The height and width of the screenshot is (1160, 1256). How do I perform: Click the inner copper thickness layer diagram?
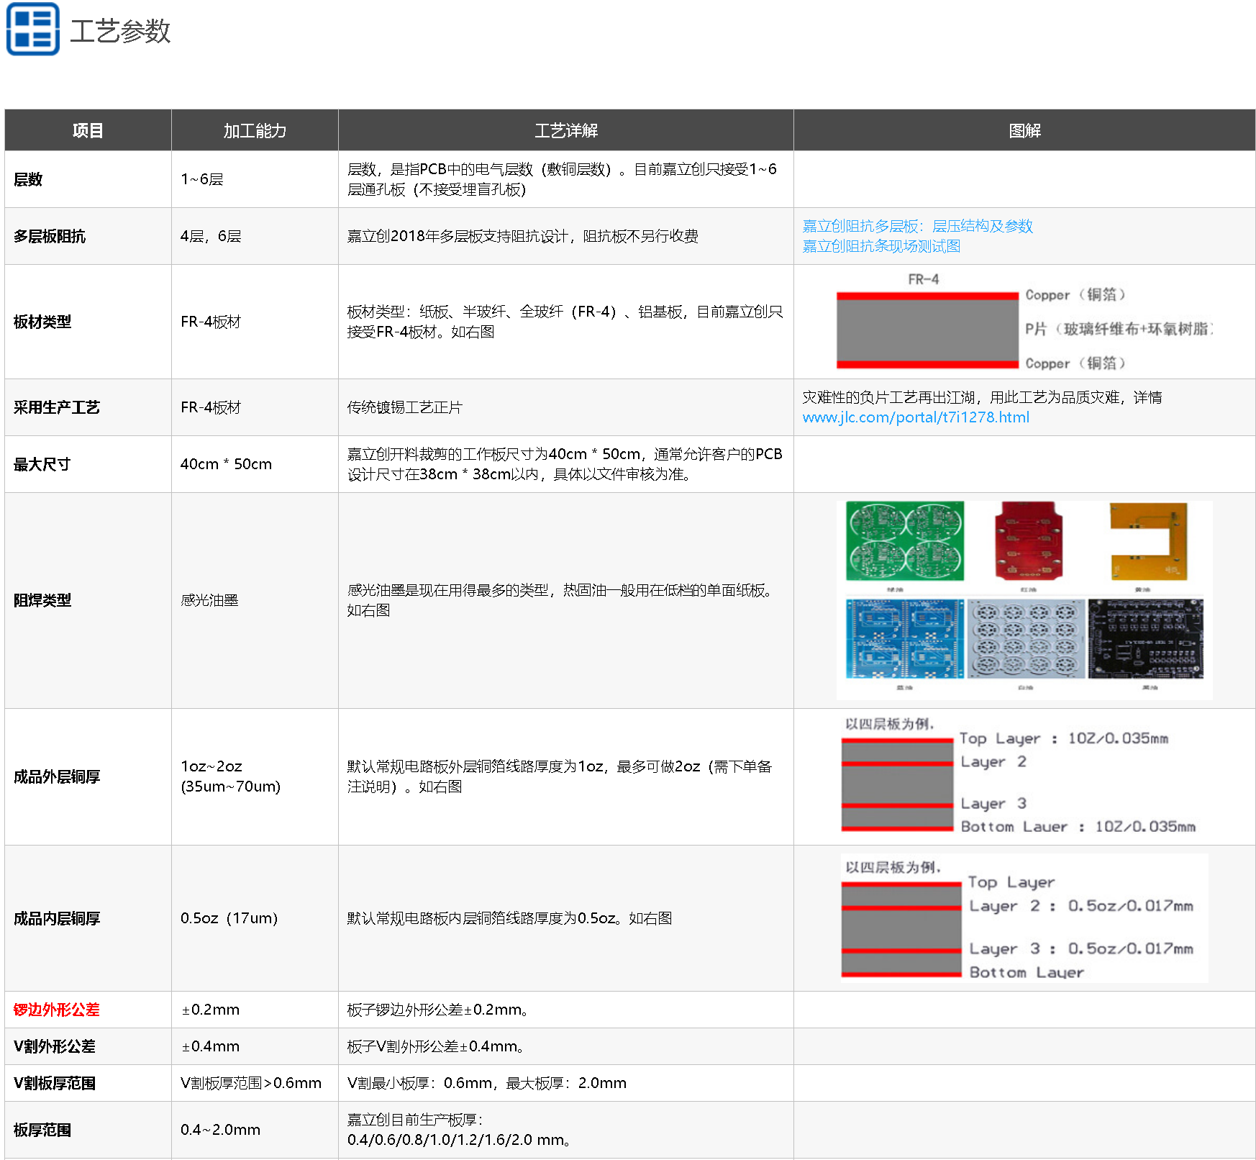(x=1024, y=918)
